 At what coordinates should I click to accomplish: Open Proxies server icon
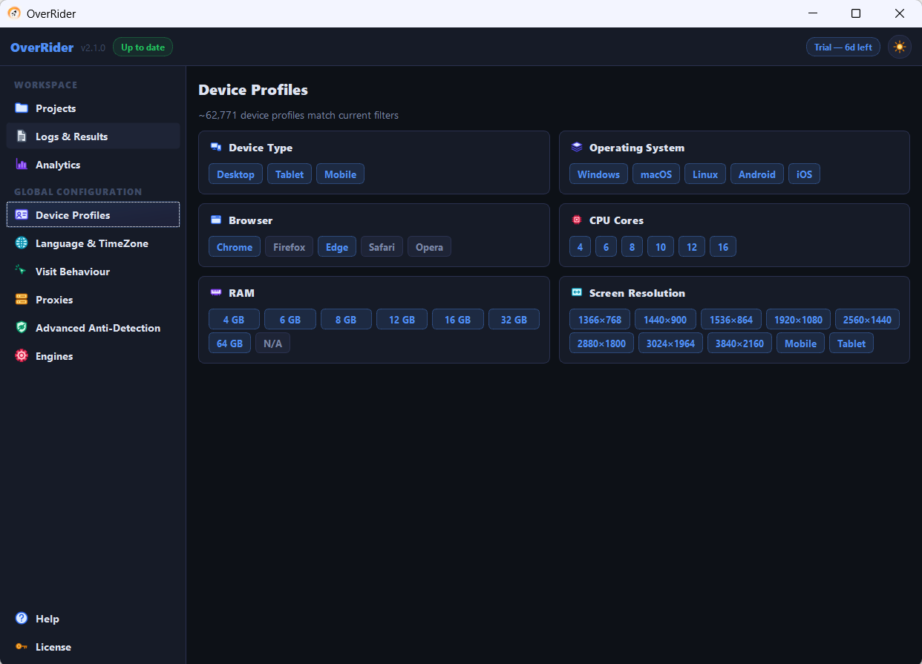click(x=22, y=300)
